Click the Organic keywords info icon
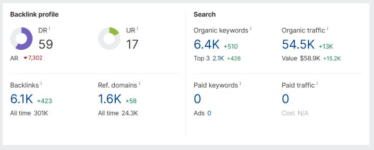The height and width of the screenshot is (150, 374). click(251, 28)
